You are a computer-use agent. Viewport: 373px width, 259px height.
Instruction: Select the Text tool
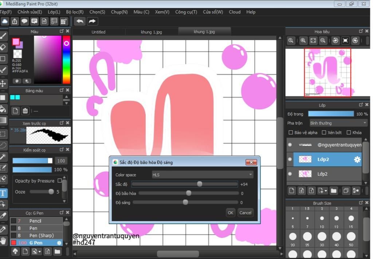(3, 193)
